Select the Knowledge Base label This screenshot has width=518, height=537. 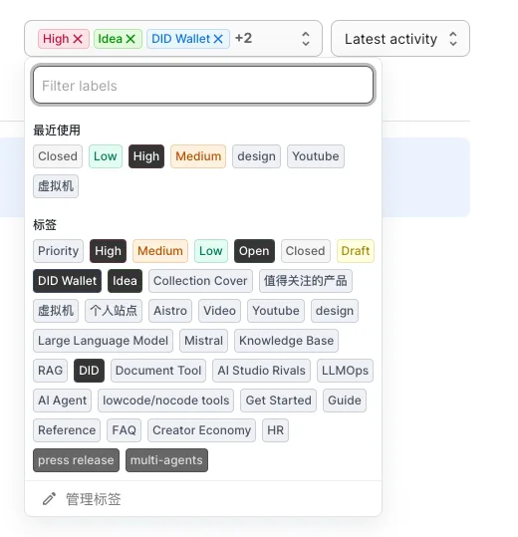(286, 341)
